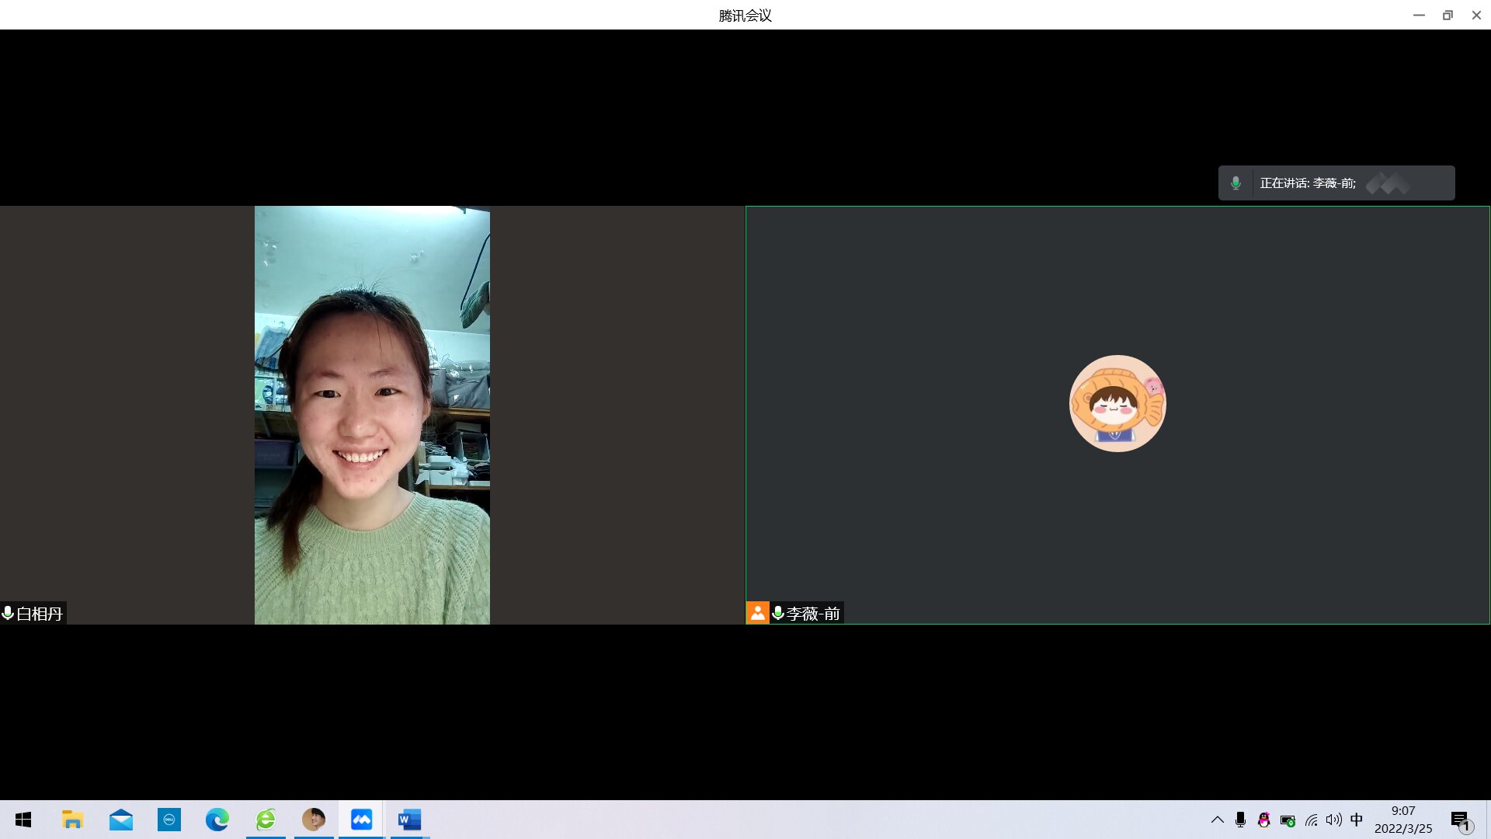Screen dimensions: 1491x839
Task: Click the green mic in speaking indicator
Action: click(1236, 183)
